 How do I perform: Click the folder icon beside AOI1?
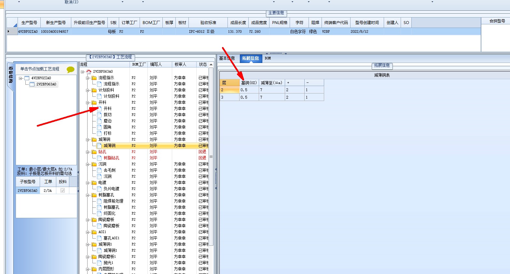tap(94, 232)
